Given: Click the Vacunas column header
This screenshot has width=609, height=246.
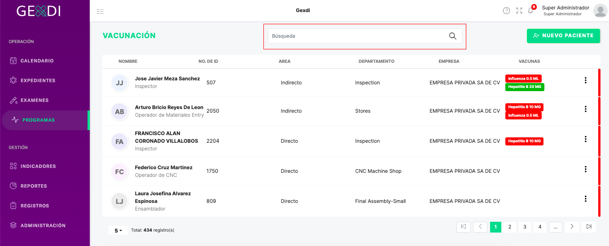Looking at the screenshot, I should [x=529, y=61].
